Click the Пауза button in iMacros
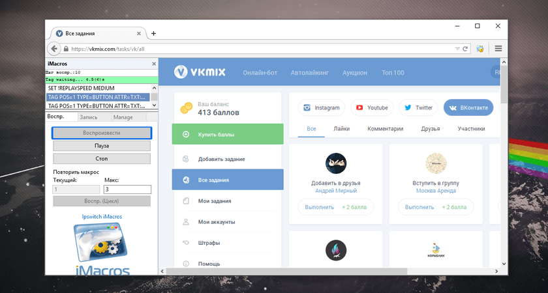The width and height of the screenshot is (548, 293). pos(102,146)
